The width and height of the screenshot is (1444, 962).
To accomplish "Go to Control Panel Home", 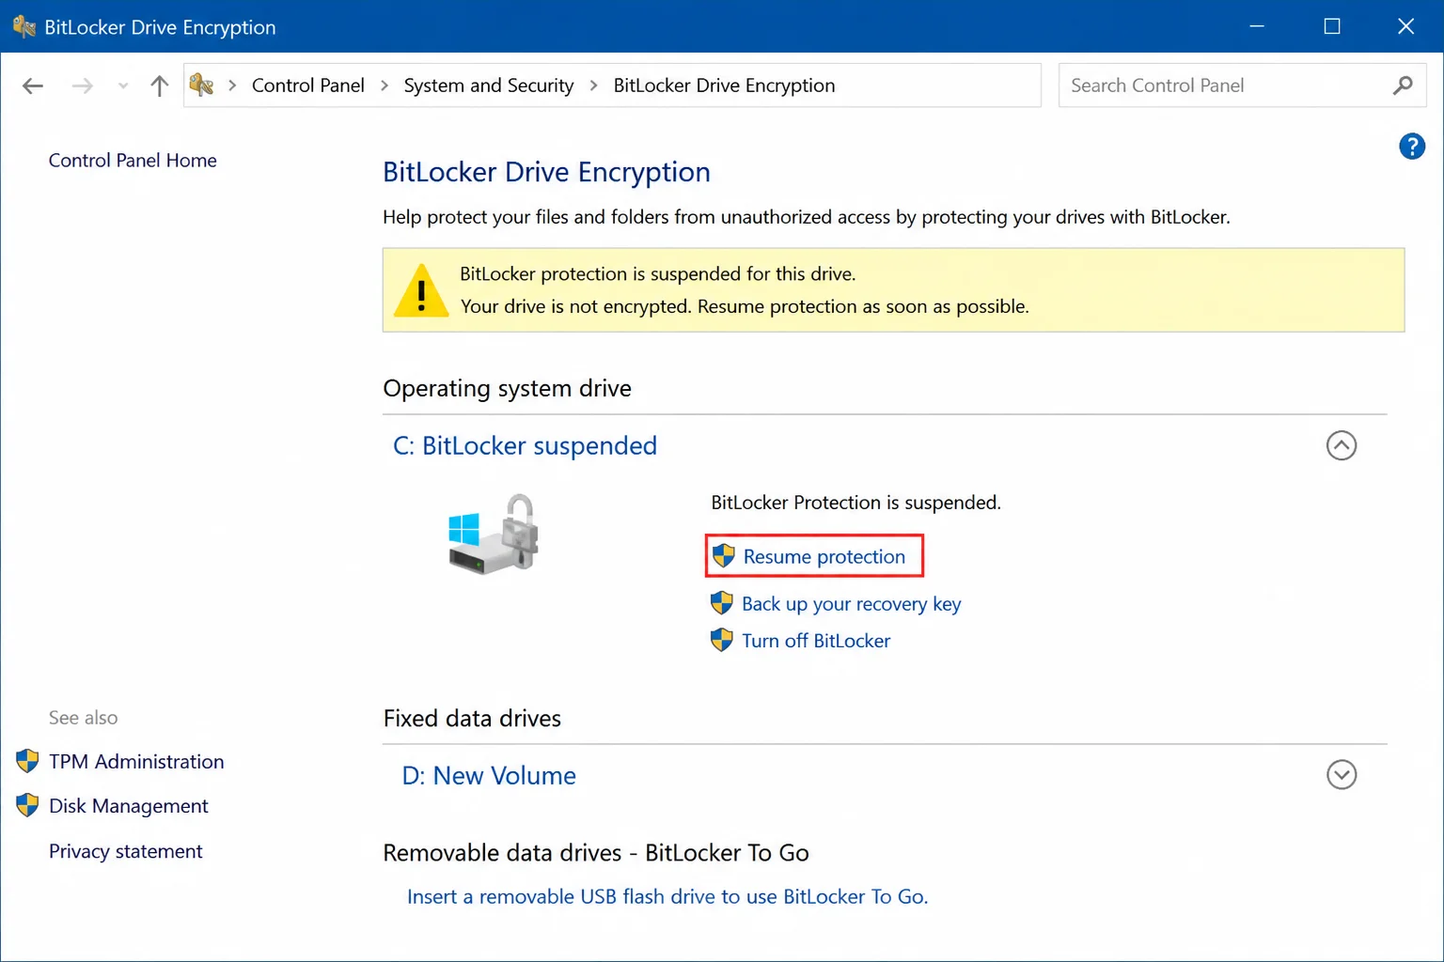I will (x=133, y=161).
